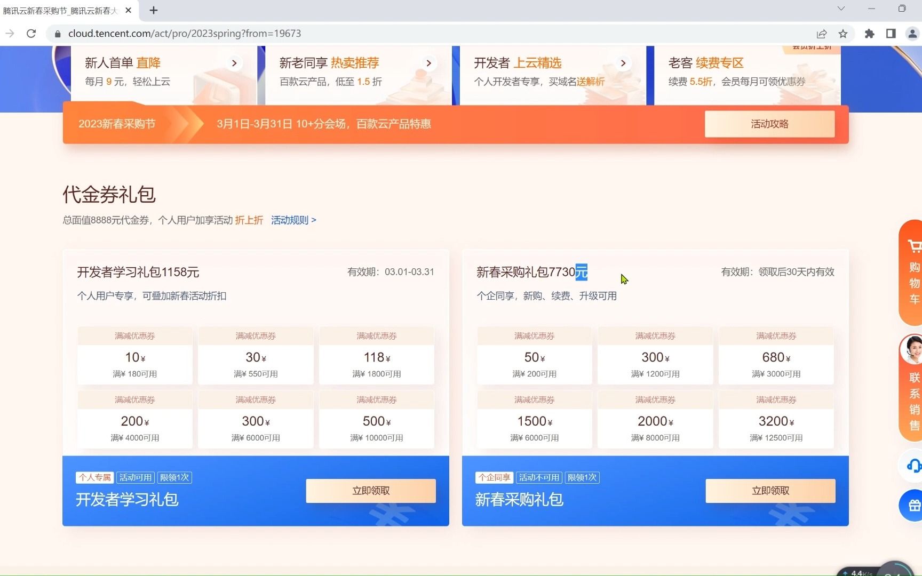
Task: Open the Chrome profile avatar
Action: click(912, 34)
